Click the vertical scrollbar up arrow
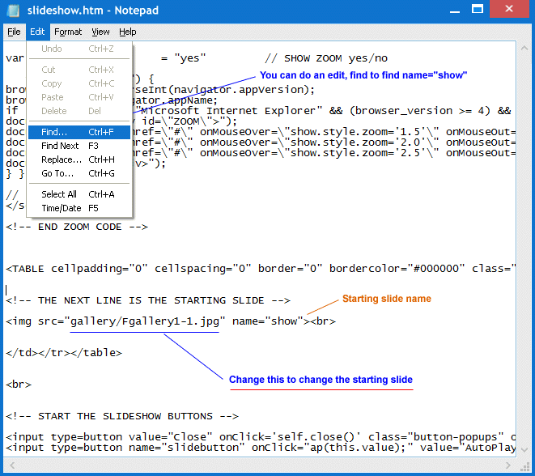 (523, 48)
